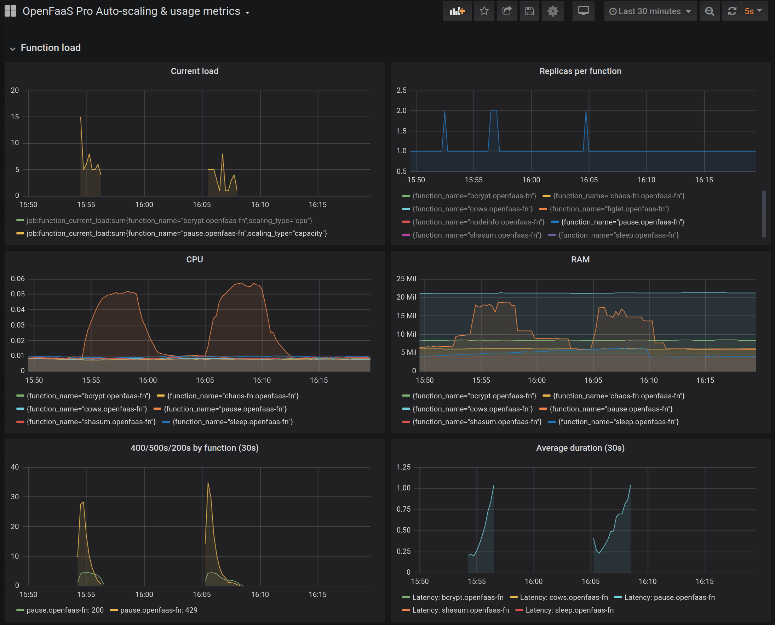The width and height of the screenshot is (775, 625).
Task: Toggle figlet series in Replicas legend
Action: pyautogui.click(x=609, y=209)
